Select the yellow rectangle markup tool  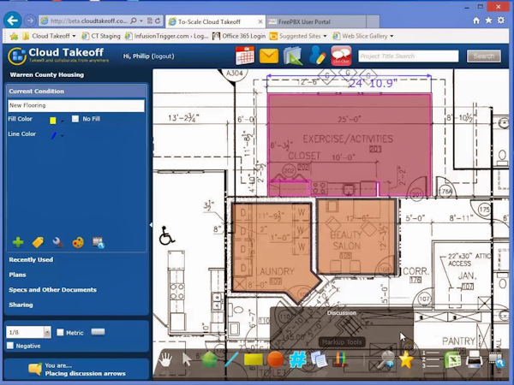253,360
